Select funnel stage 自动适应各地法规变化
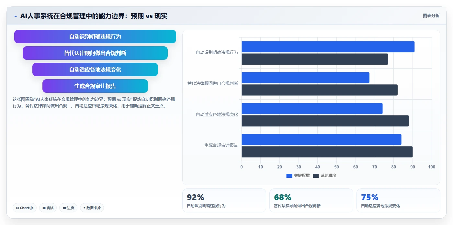Image resolution: width=453 pixels, height=225 pixels. pos(95,70)
